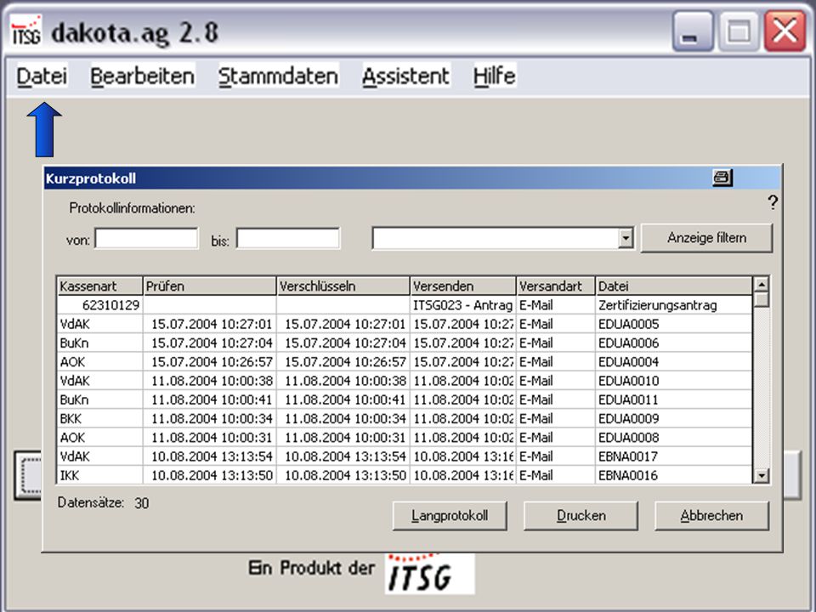Select the EDUA0006 file entry
The width and height of the screenshot is (816, 612).
[x=674, y=343]
